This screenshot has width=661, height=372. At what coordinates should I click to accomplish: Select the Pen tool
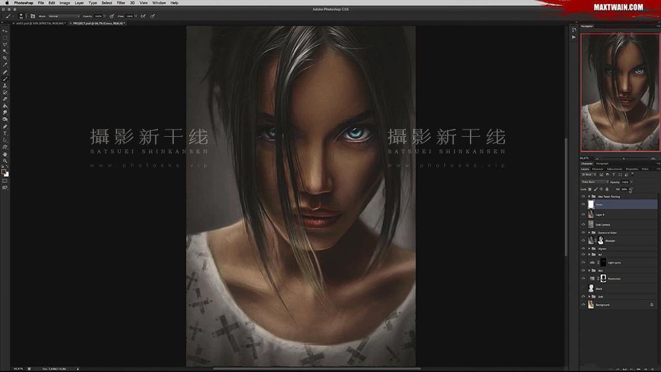5,126
